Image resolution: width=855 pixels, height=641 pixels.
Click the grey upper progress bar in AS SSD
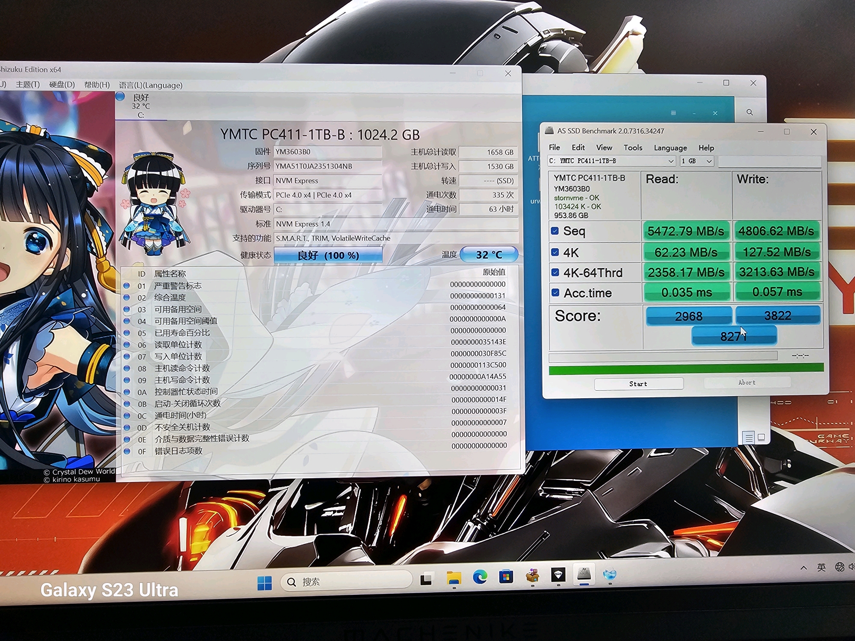coord(663,356)
